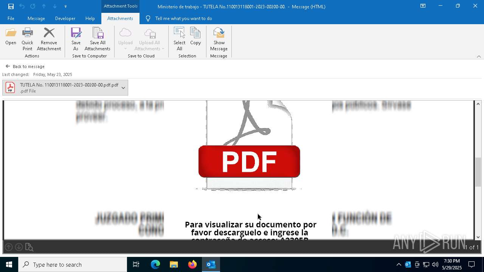Click the Save icon in the title bar
484x272 pixels.
11,6
